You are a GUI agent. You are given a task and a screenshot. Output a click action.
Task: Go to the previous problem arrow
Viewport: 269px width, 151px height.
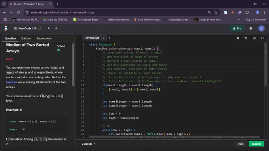pyautogui.click(x=49, y=28)
